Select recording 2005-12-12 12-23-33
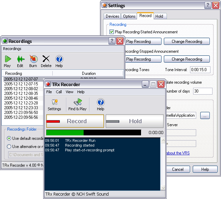221x199 pixels. tap(21, 108)
